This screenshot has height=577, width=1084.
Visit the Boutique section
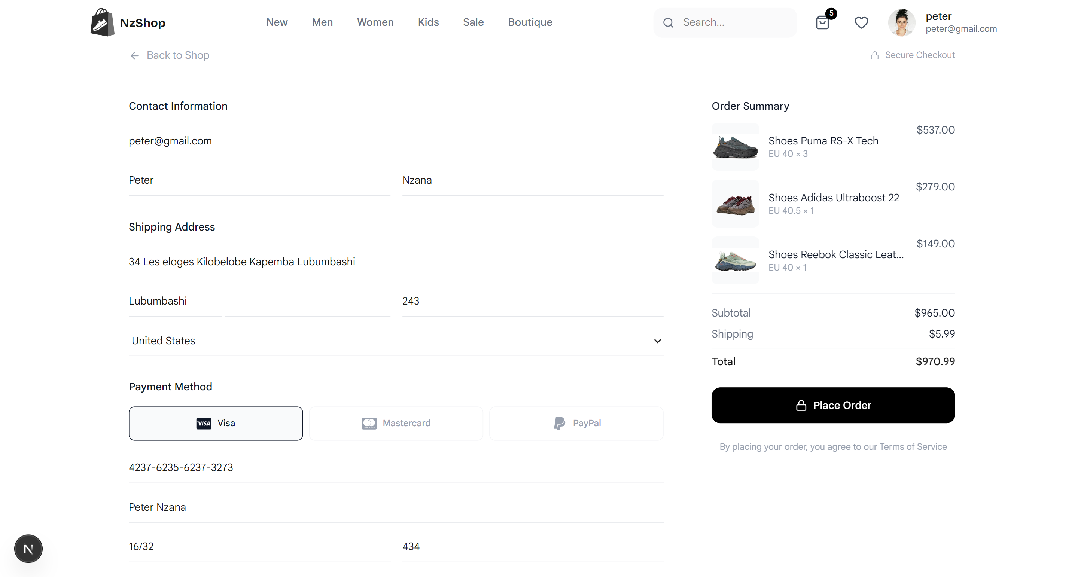coord(530,22)
